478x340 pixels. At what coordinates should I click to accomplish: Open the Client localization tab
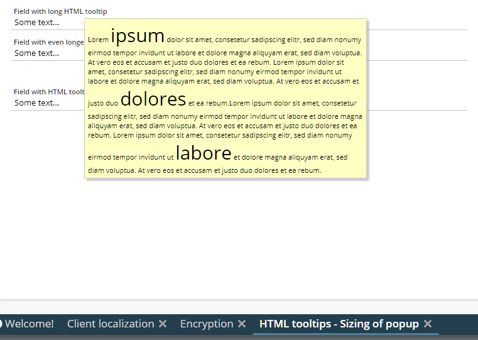(x=110, y=324)
